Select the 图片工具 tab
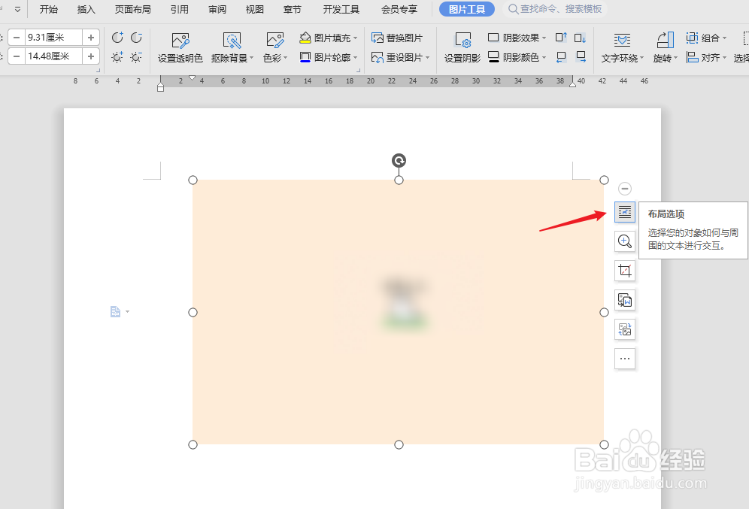 pyautogui.click(x=467, y=9)
